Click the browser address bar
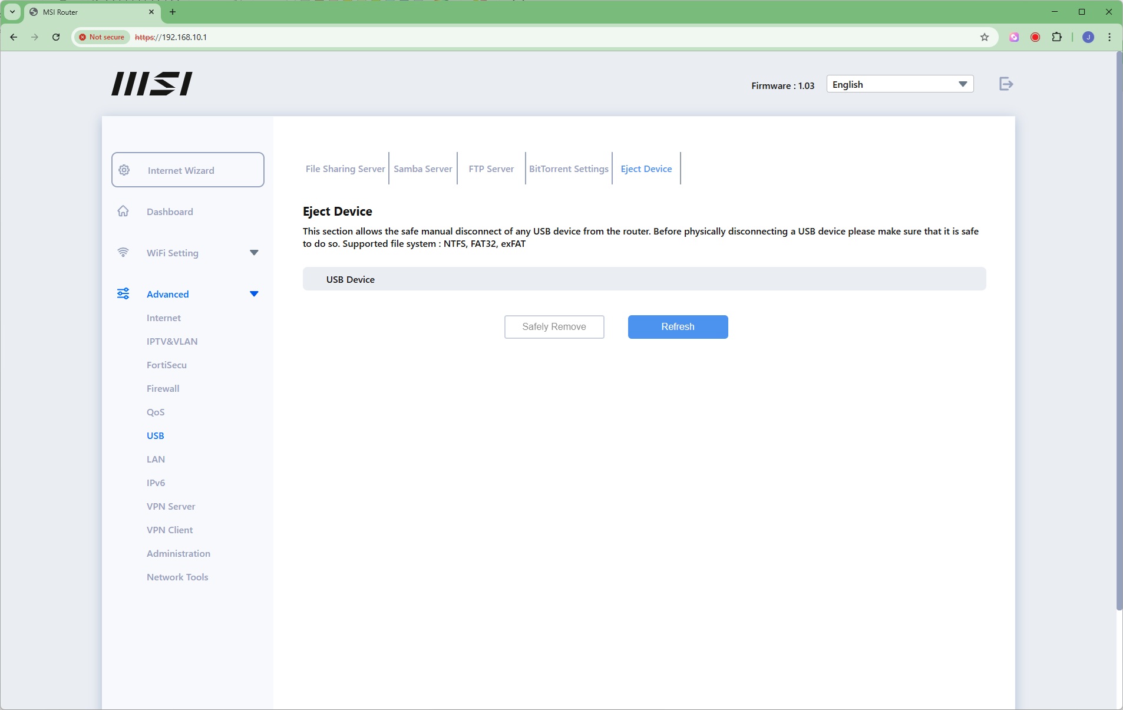This screenshot has height=710, width=1123. point(530,37)
